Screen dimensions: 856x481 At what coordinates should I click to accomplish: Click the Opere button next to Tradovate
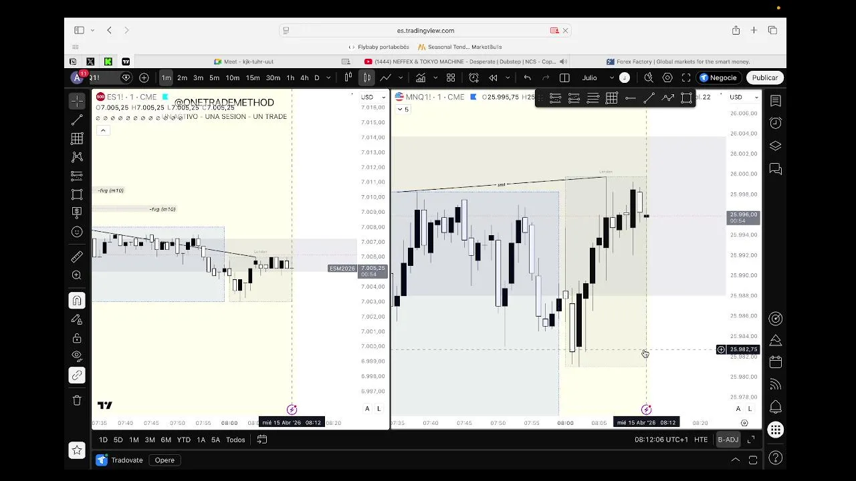point(165,460)
